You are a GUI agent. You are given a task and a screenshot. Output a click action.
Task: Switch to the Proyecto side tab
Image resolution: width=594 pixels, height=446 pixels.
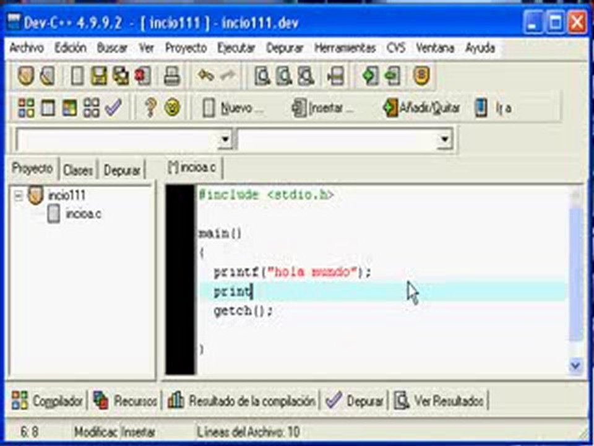click(x=33, y=168)
